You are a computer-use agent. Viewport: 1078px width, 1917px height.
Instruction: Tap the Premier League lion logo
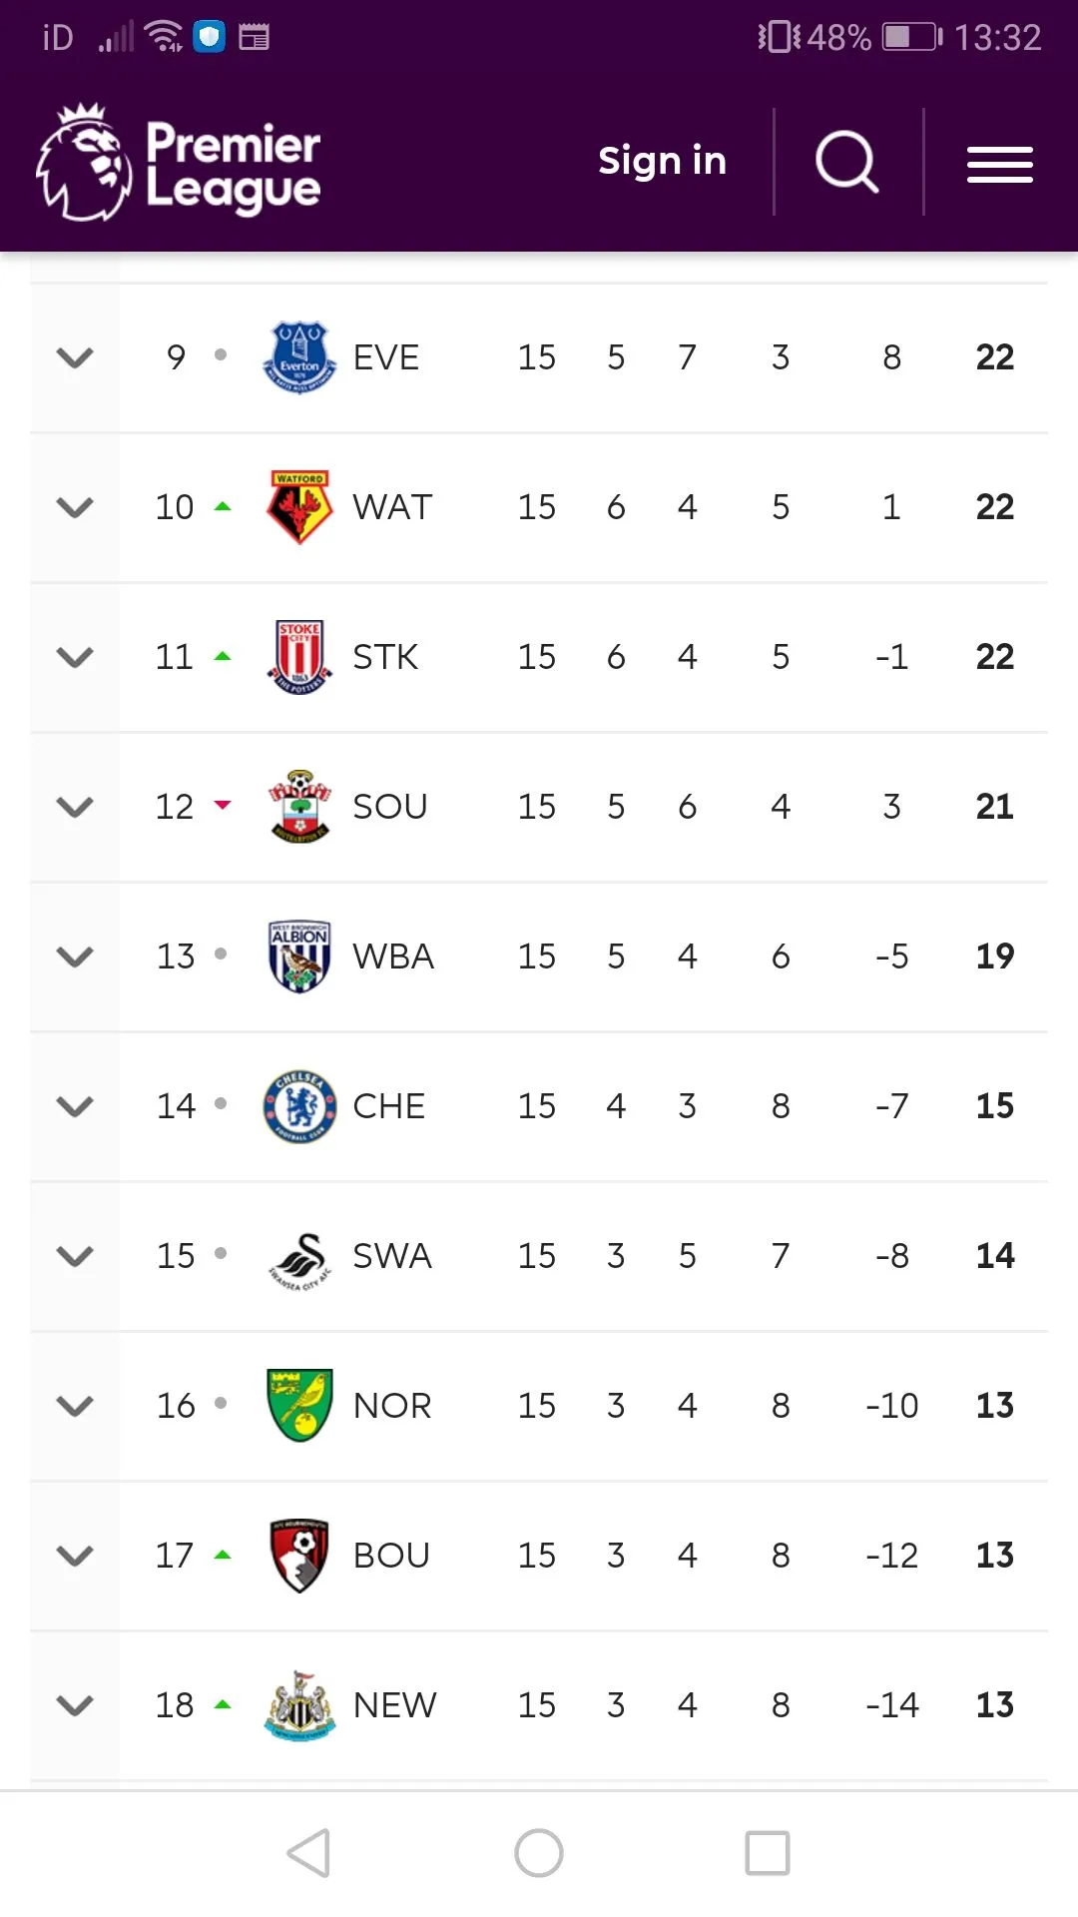pos(85,163)
